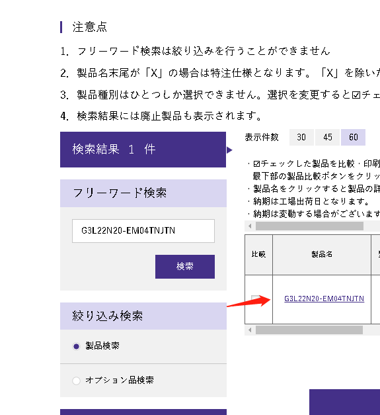Click the フリーワード検索 section heading
380x415 pixels.
143,193
